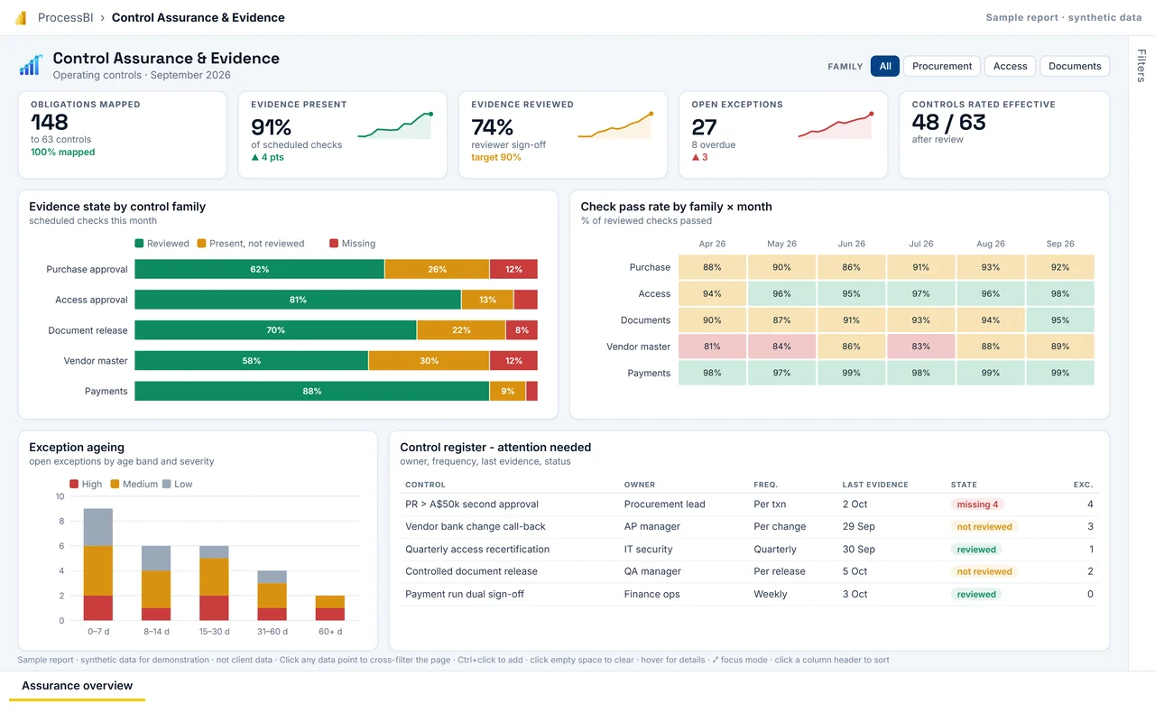1155x722 pixels.
Task: Sort register by LAST EVIDENCE header
Action: (875, 485)
